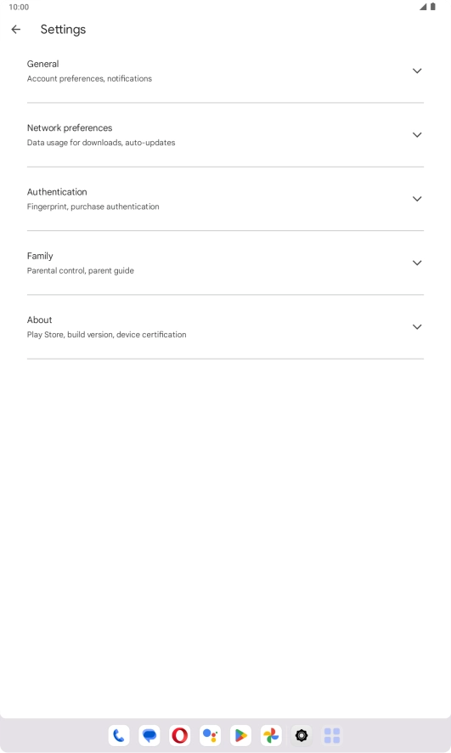This screenshot has height=753, width=451.
Task: Expand the Network preferences chevron
Action: click(x=417, y=135)
